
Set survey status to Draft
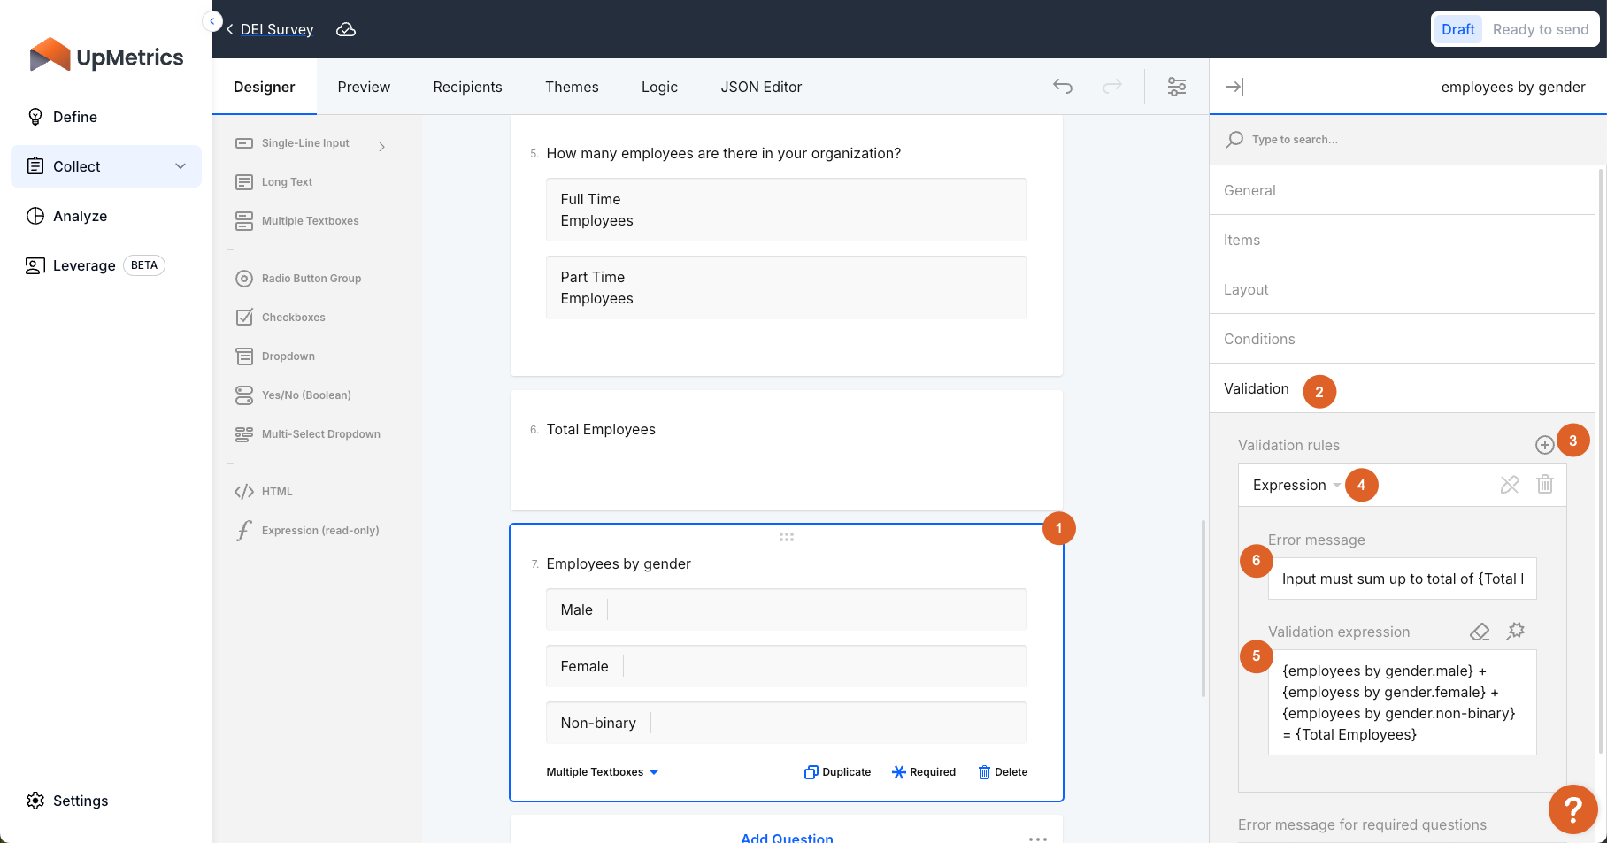1457,29
